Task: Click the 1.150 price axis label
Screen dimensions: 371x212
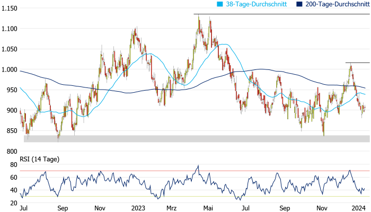Action: pos(10,8)
